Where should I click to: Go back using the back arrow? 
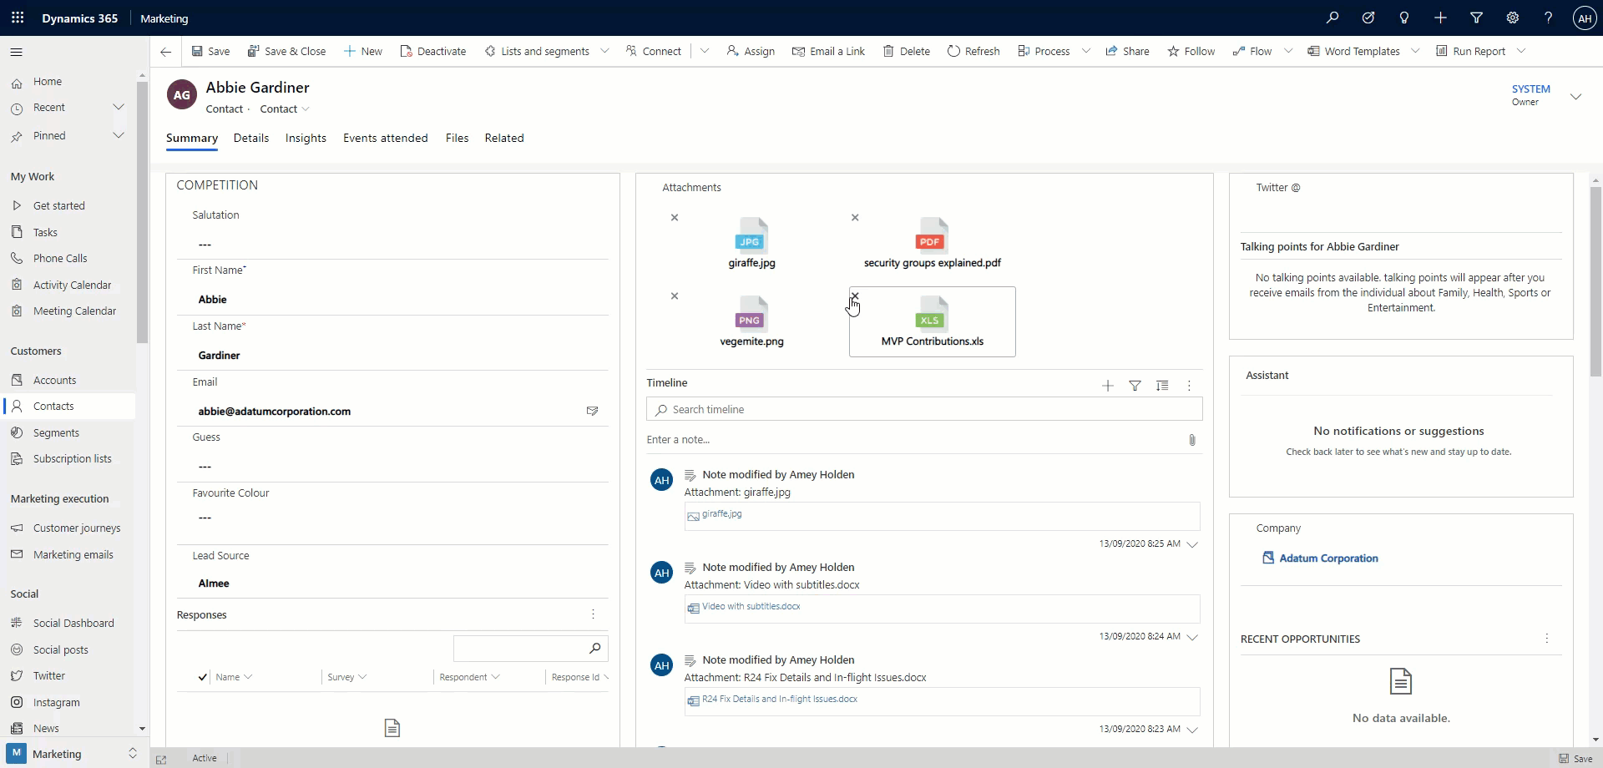[x=165, y=52]
